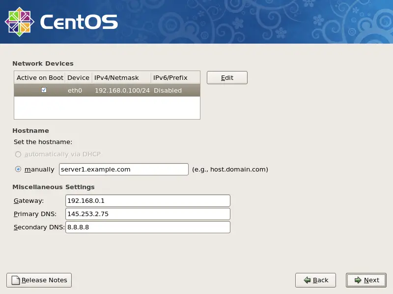393x294 pixels.
Task: Click the CentOS pinwheel logo
Action: [x=19, y=22]
